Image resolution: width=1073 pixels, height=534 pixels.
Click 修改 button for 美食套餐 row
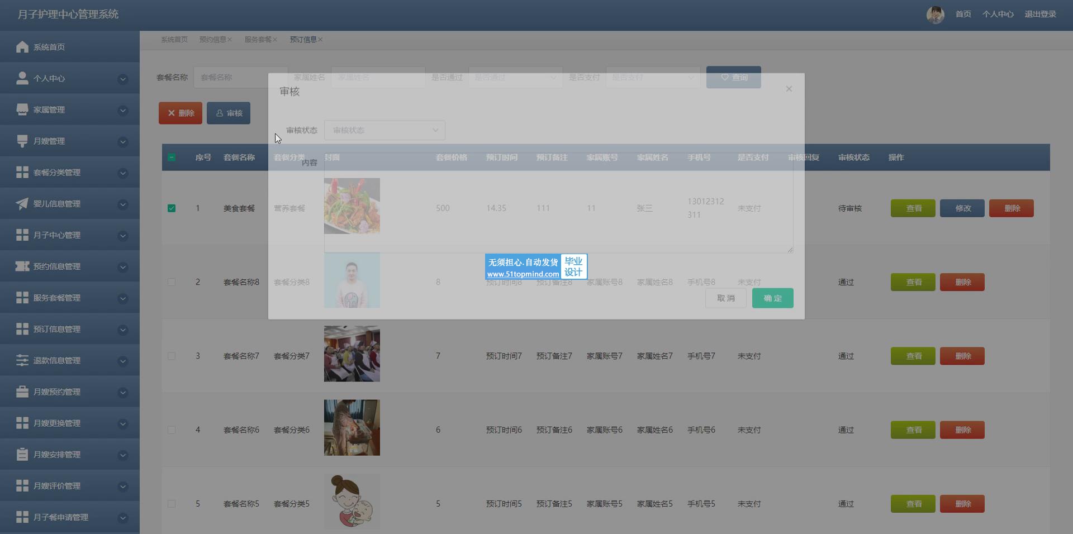(x=962, y=208)
